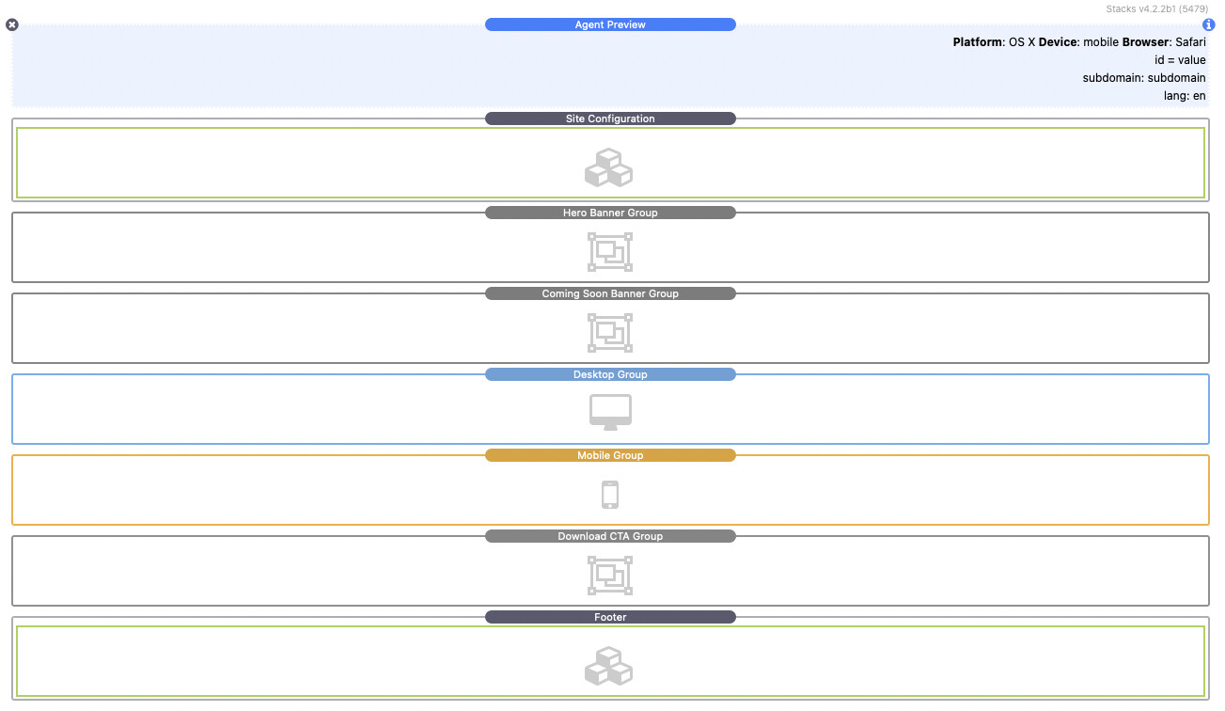Remove Agent Preview with the X icon
This screenshot has width=1225, height=711.
point(12,25)
